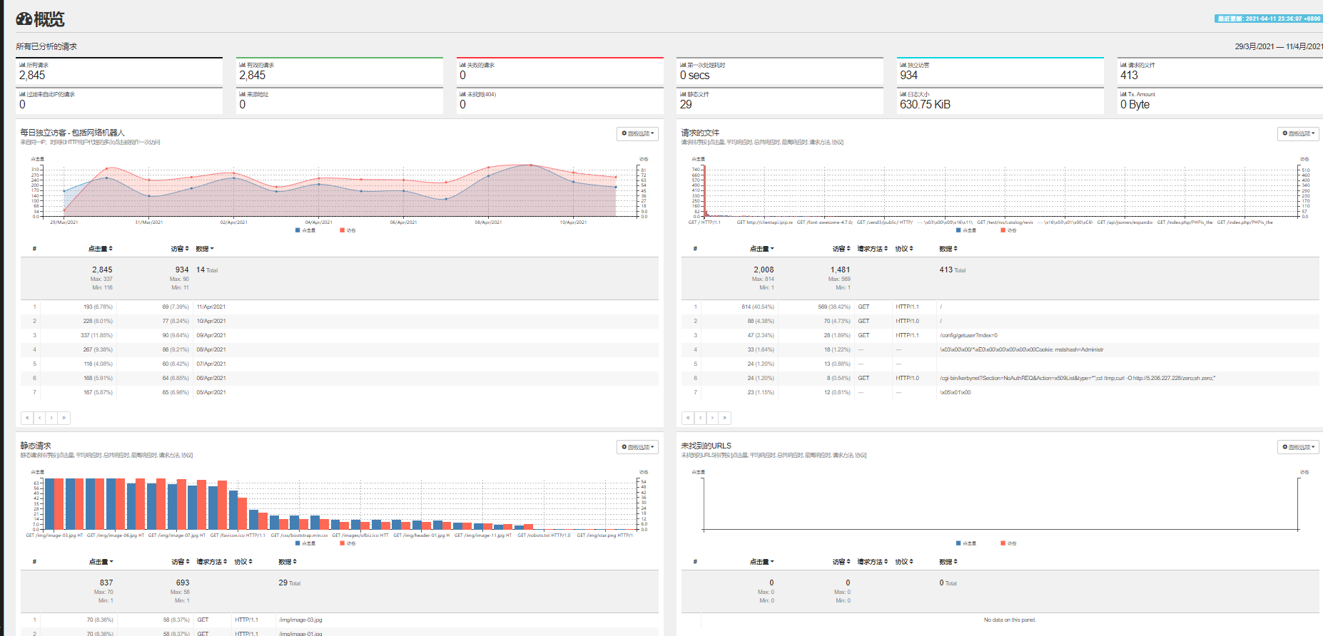The image size is (1323, 636).
Task: Open 面板选项 dropdown in 请求的文件 panel
Action: (x=1298, y=133)
